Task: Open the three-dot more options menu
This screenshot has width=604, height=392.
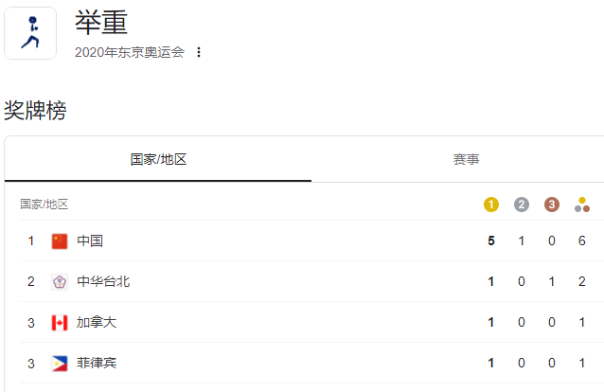Action: pos(199,52)
